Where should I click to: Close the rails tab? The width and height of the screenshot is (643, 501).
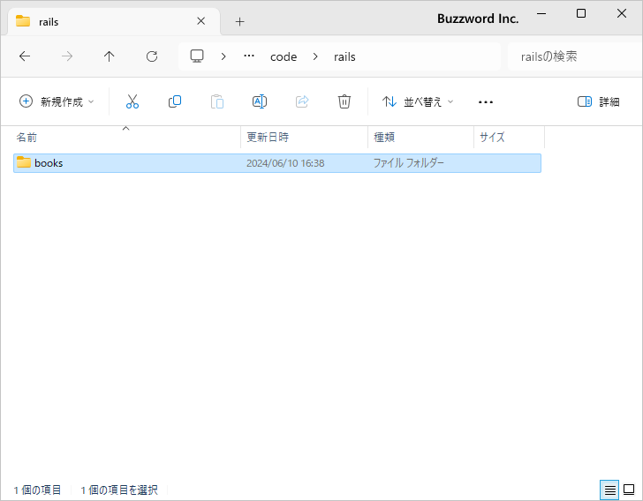coord(201,21)
